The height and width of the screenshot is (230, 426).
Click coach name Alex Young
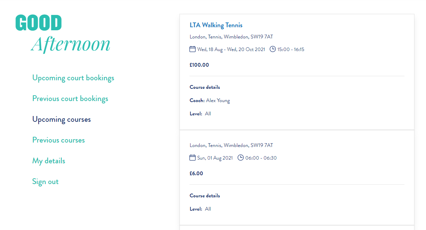218,100
